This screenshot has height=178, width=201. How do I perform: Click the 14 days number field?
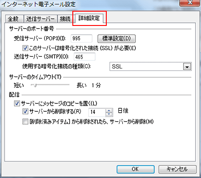pyautogui.click(x=97, y=112)
